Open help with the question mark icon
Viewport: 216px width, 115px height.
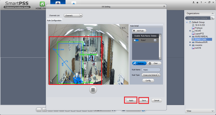(201, 2)
